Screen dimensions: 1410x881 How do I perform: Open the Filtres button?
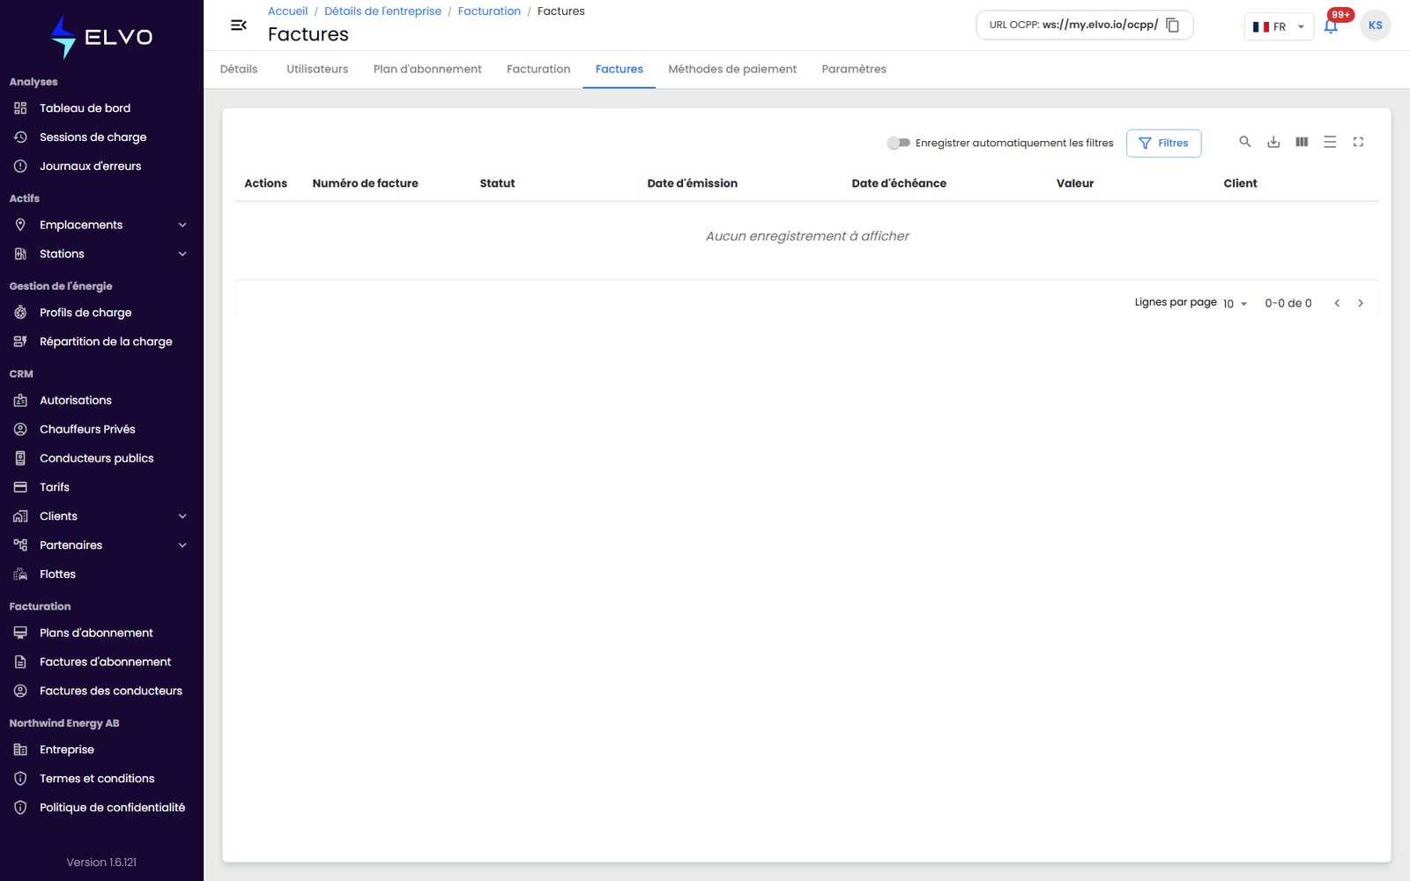(x=1163, y=143)
